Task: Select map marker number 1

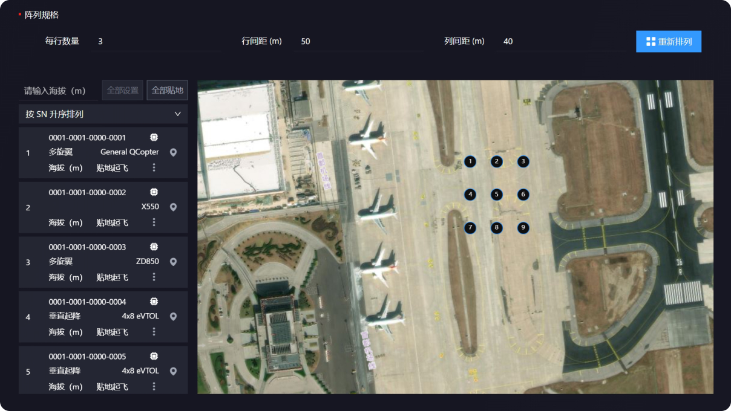Action: (x=470, y=161)
